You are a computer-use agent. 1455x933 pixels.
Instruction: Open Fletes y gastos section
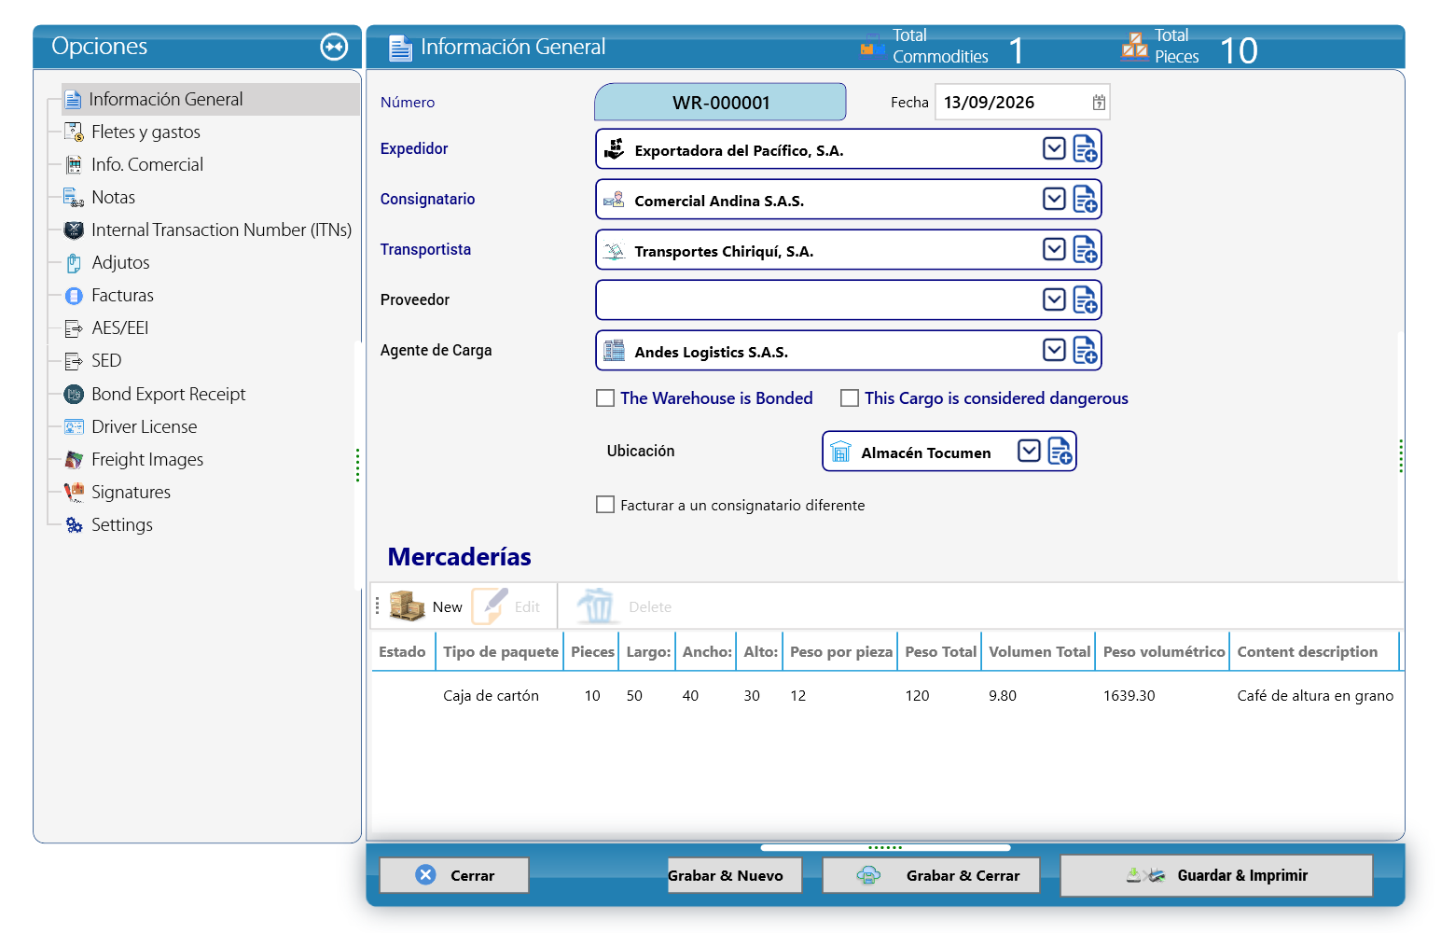(x=132, y=132)
